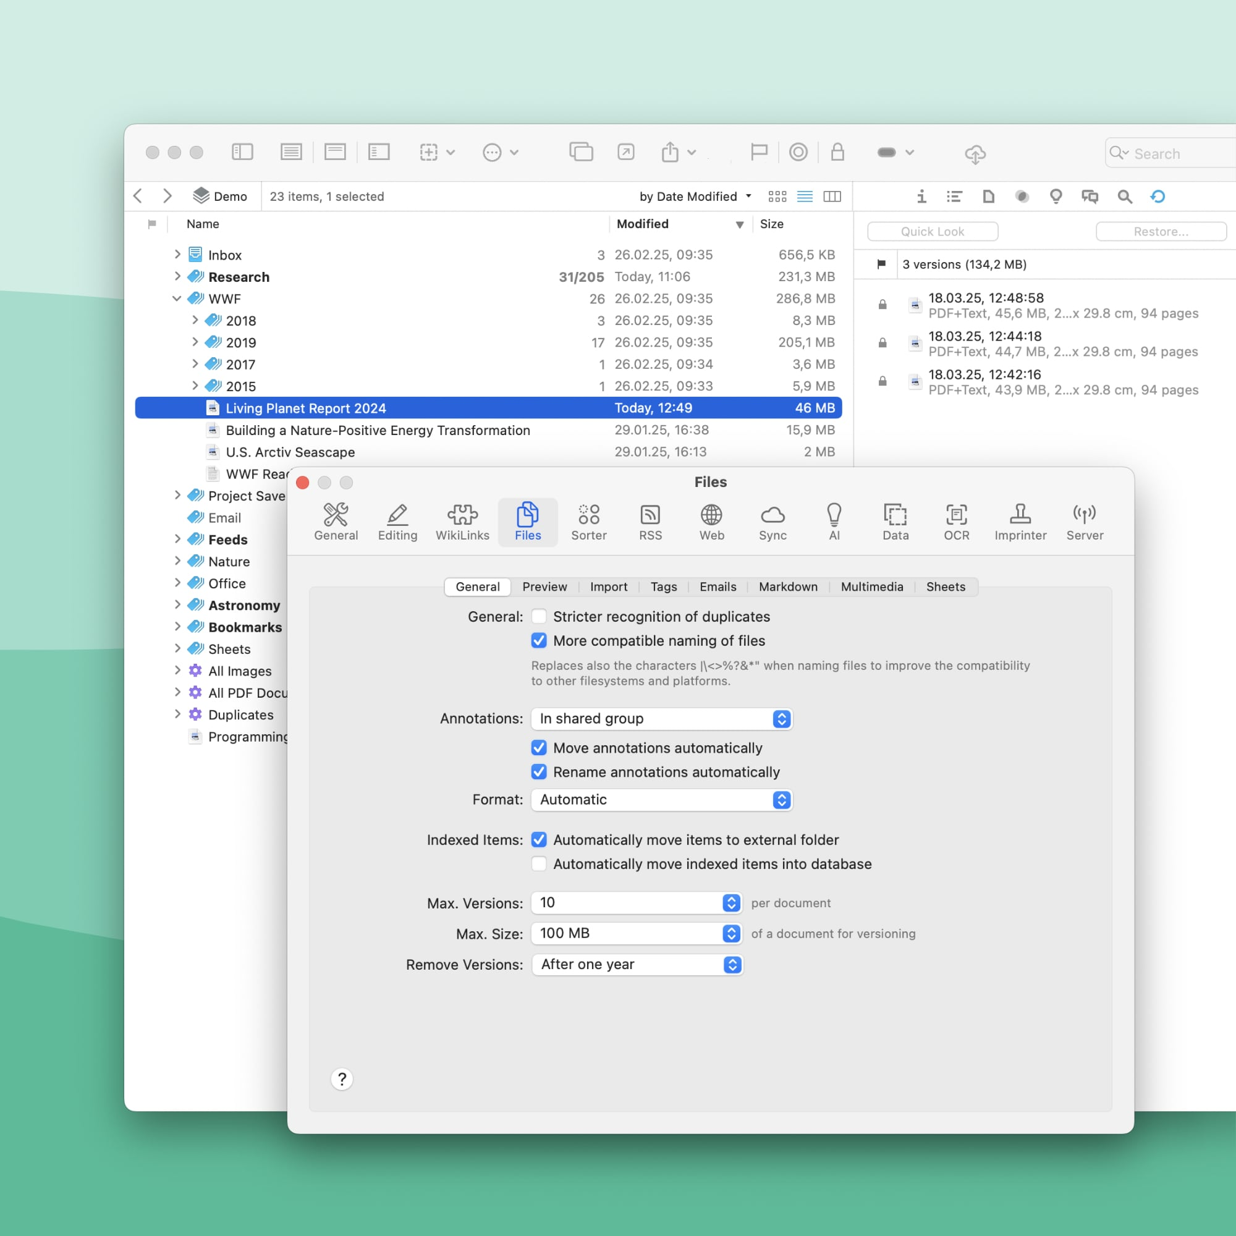Image resolution: width=1236 pixels, height=1236 pixels.
Task: Switch to the Markdown tab
Action: coord(788,586)
